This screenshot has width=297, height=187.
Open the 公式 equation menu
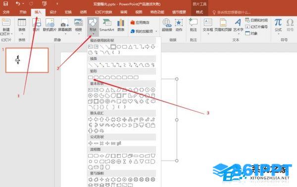pos(278,27)
